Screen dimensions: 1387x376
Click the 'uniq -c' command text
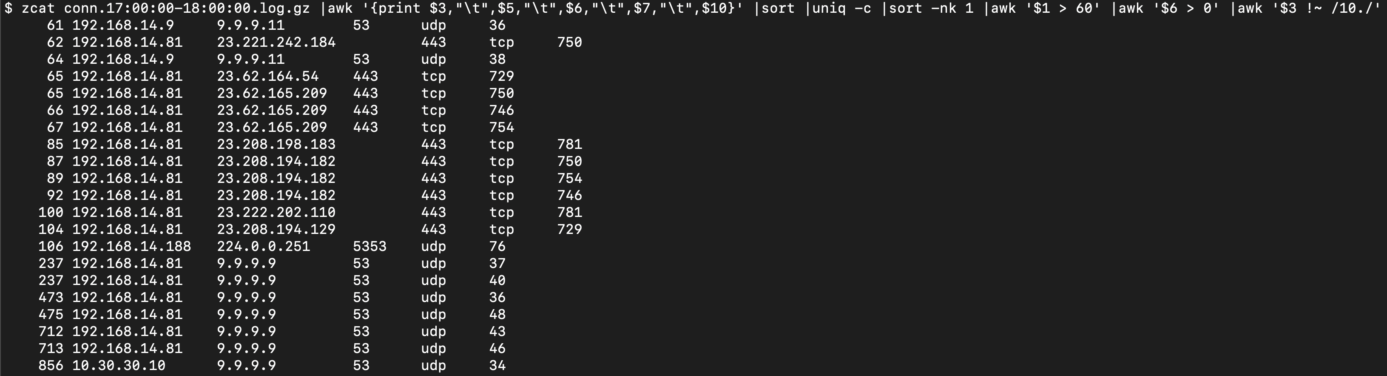click(x=841, y=8)
